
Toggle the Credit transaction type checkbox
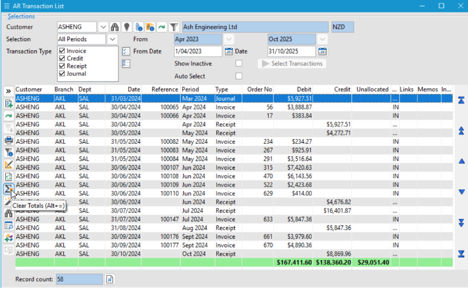point(62,58)
